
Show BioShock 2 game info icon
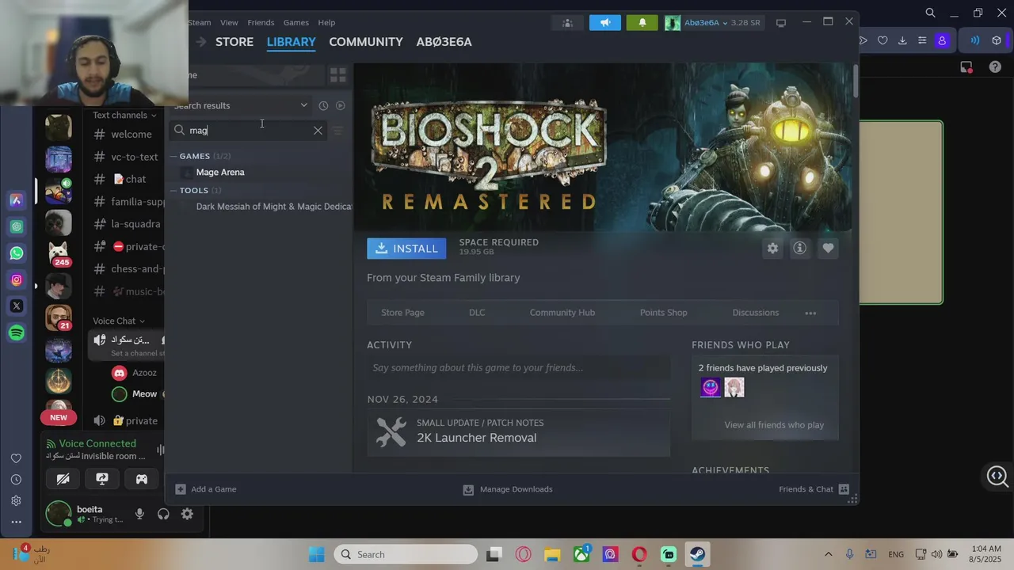pos(800,249)
